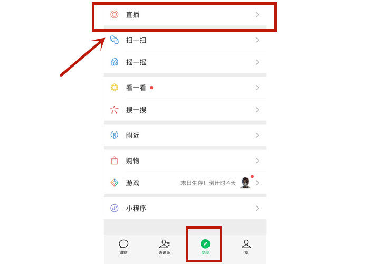Image resolution: width=380 pixels, height=264 pixels.
Task: Switch to the 我 profile tab
Action: tap(246, 247)
